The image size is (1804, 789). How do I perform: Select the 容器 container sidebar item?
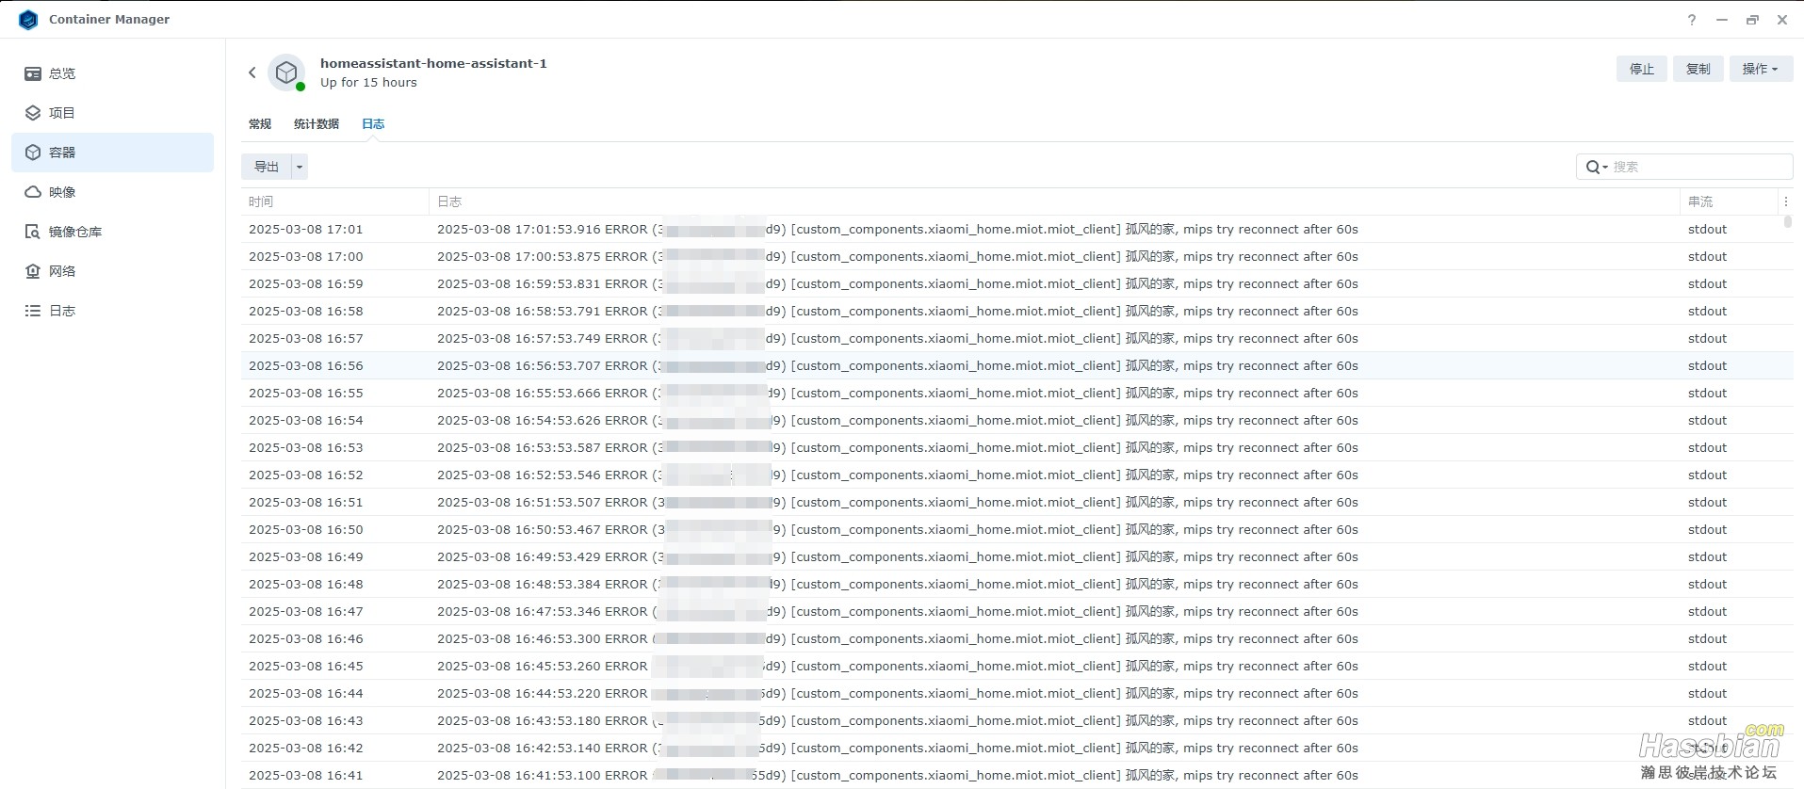pyautogui.click(x=112, y=153)
